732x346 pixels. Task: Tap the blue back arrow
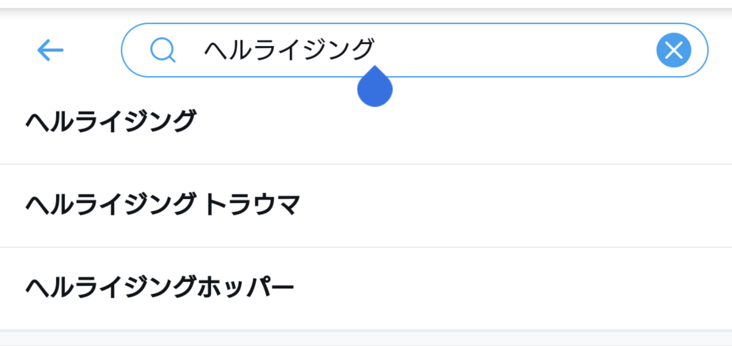50,50
